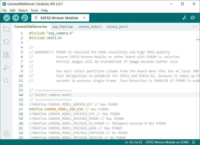Open the Search sidebar panel
The height and width of the screenshot is (145, 200).
click(x=6, y=80)
